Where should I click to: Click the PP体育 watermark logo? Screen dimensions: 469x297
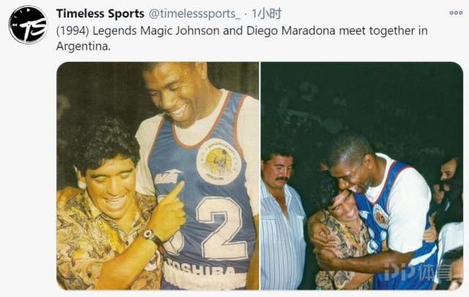coord(418,272)
